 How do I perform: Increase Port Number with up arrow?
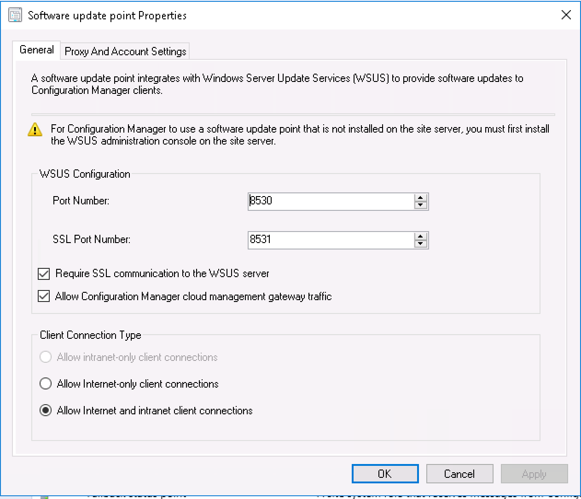420,197
